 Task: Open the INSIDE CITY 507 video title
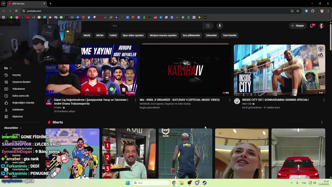click(x=275, y=100)
